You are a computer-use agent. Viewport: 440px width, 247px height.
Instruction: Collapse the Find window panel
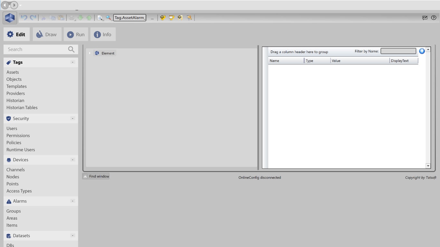click(85, 176)
